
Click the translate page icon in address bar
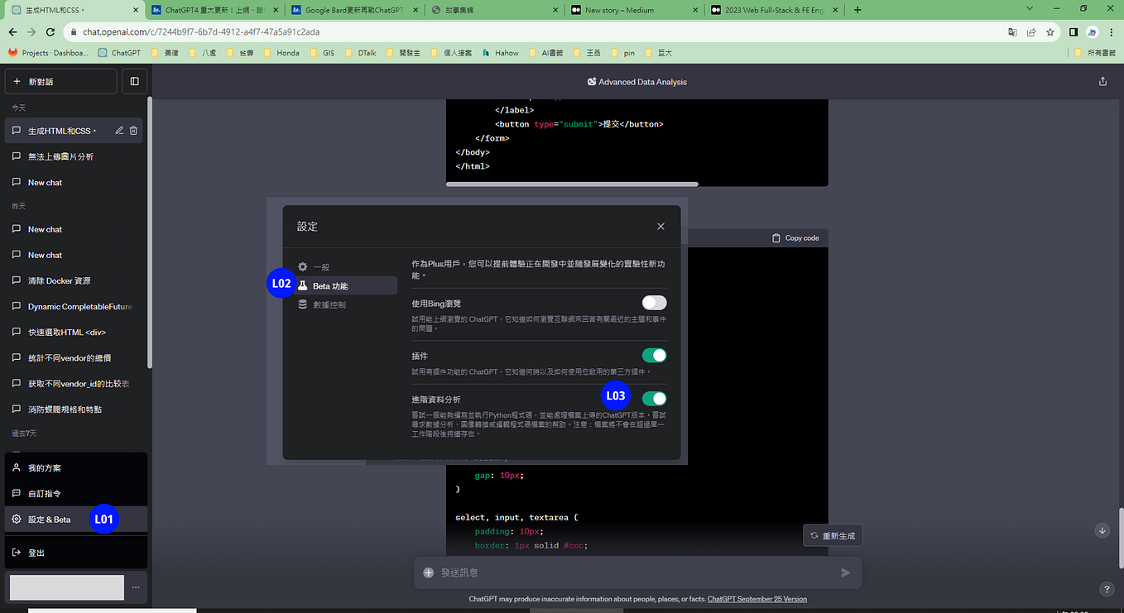coord(1012,32)
